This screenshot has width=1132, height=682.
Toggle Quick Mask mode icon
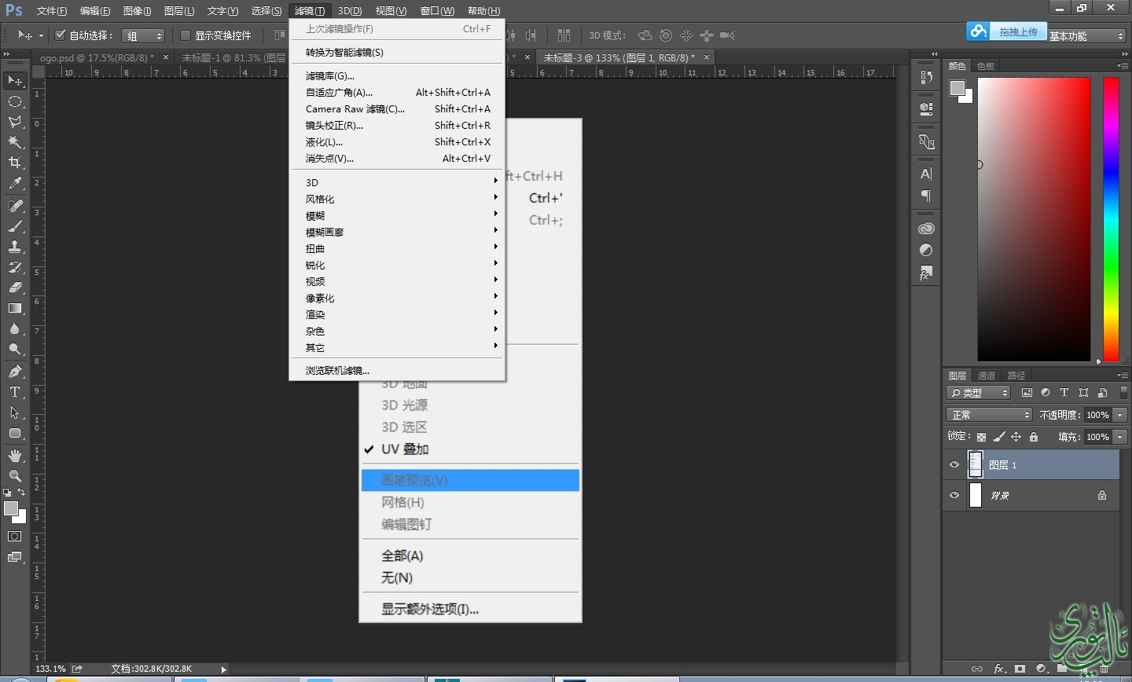click(x=15, y=537)
